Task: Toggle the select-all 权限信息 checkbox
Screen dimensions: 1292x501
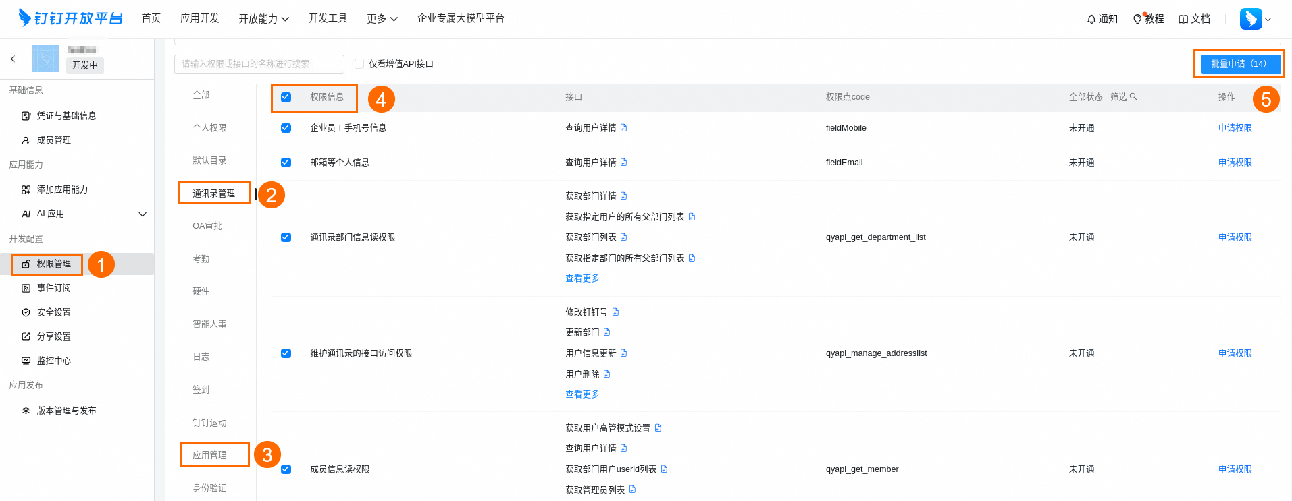Action: [286, 97]
